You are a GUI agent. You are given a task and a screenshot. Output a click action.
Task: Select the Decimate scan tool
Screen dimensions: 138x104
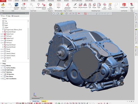click(x=39, y=6)
